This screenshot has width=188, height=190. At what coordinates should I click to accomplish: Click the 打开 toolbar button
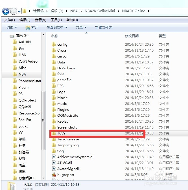[x=32, y=28]
